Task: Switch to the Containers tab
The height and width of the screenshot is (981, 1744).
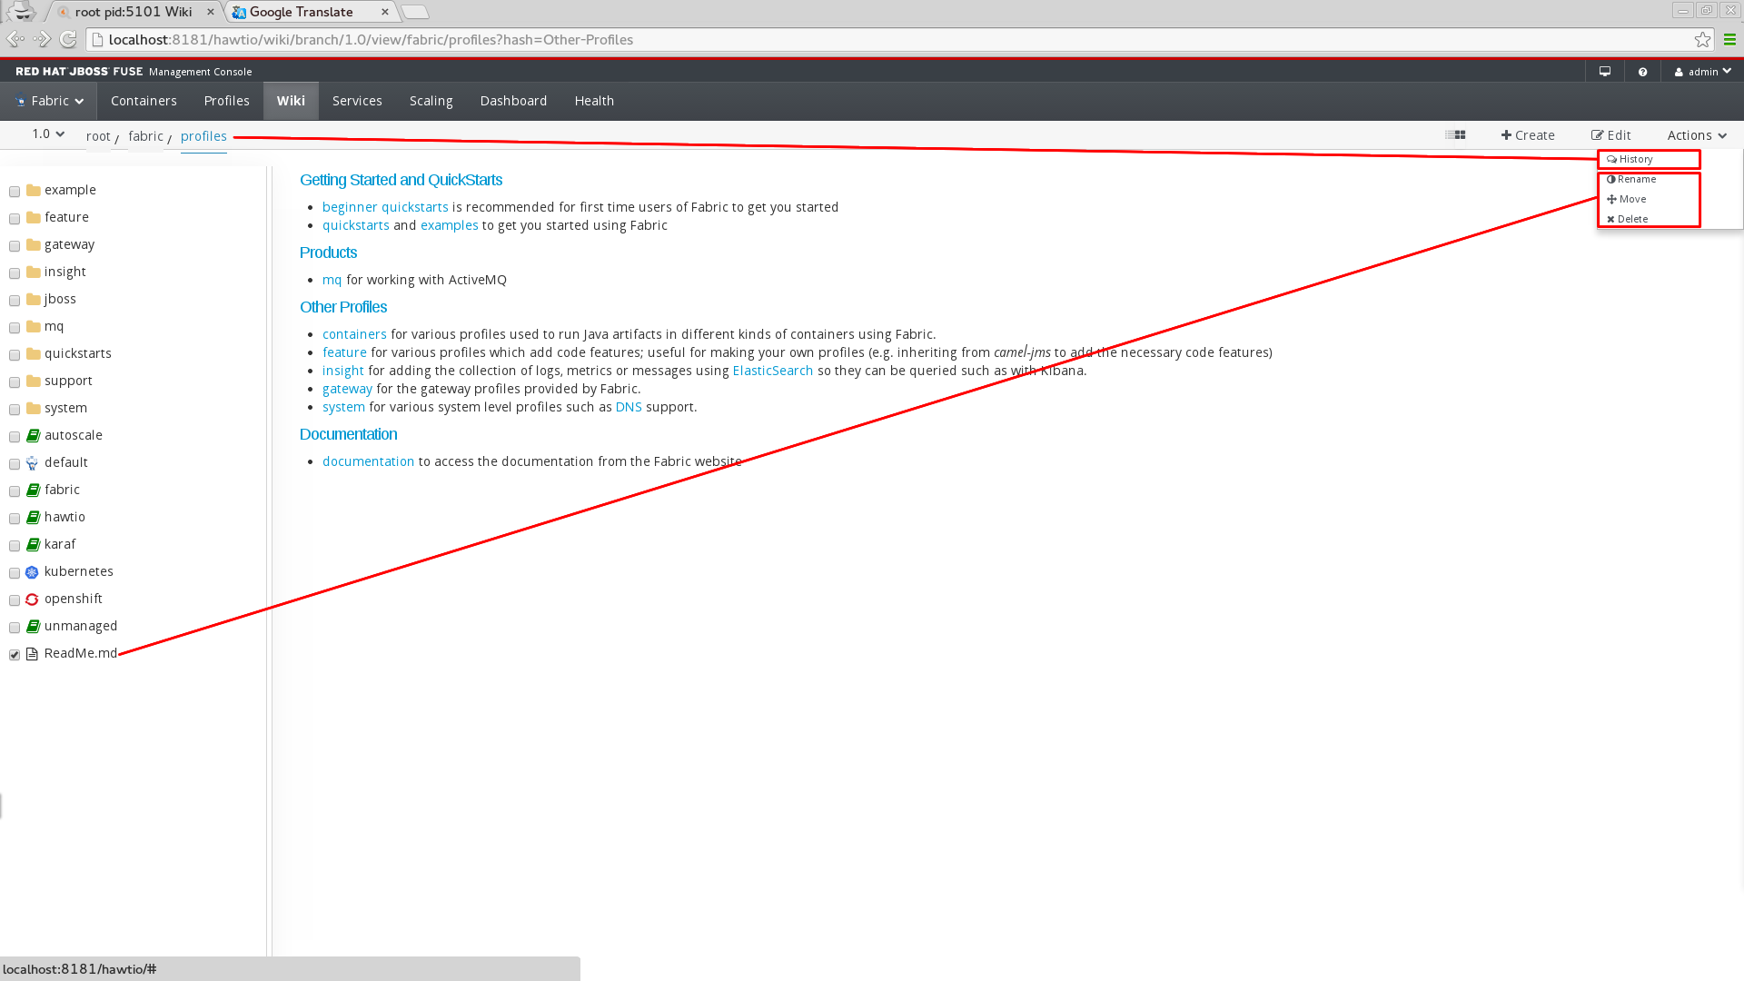Action: (144, 101)
